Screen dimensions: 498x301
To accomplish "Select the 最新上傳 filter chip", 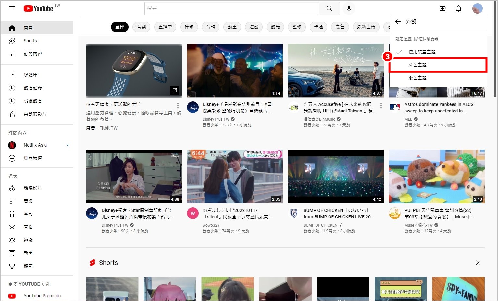I will click(366, 27).
